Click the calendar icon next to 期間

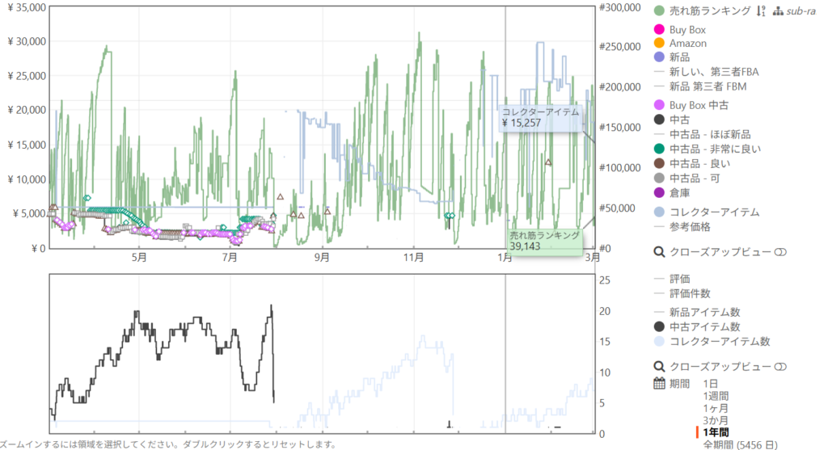point(659,383)
